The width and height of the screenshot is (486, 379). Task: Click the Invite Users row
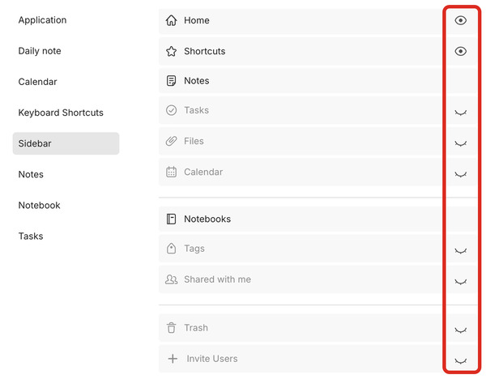click(x=211, y=359)
